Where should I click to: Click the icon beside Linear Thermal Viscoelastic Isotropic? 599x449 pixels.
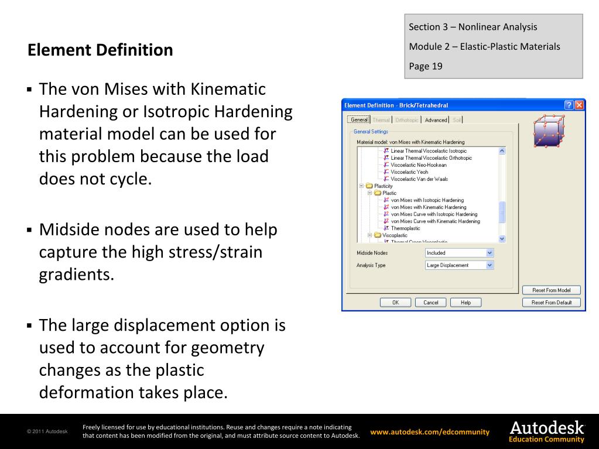tap(386, 151)
